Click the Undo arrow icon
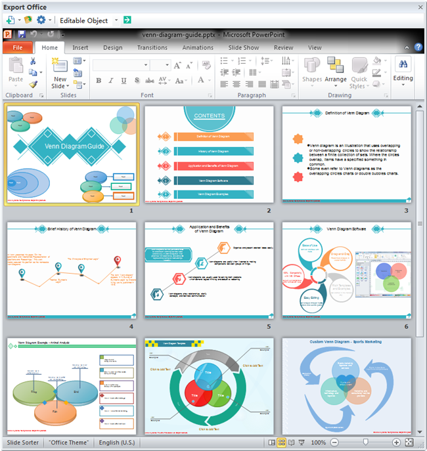427x451 pixels. (x=34, y=34)
